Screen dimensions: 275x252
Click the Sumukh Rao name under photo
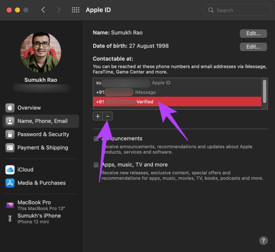(41, 80)
